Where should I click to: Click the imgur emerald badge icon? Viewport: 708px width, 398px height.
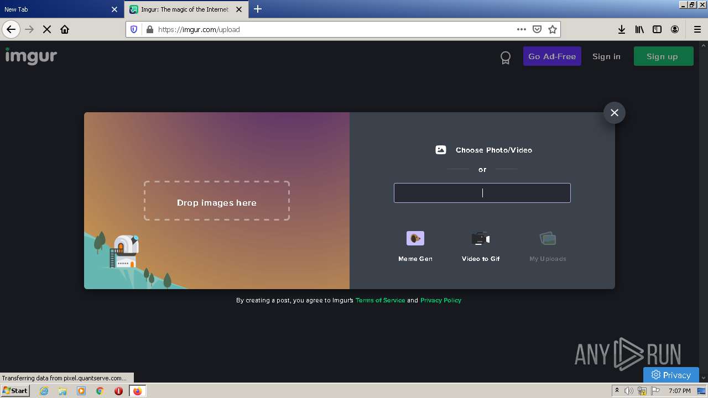click(x=505, y=57)
